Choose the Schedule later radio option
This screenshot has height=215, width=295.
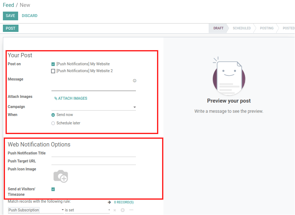pyautogui.click(x=53, y=123)
